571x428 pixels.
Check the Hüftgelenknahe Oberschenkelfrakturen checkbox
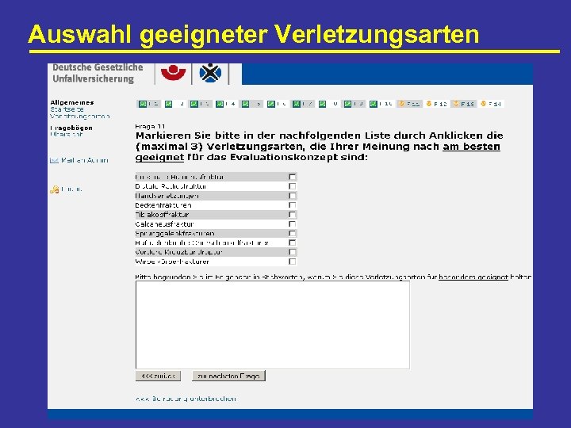click(292, 243)
